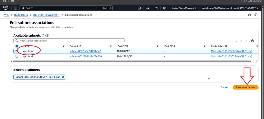264x119 pixels.
Task: Open the subnet-0627998b19c78e716 link
Action: click(86, 56)
